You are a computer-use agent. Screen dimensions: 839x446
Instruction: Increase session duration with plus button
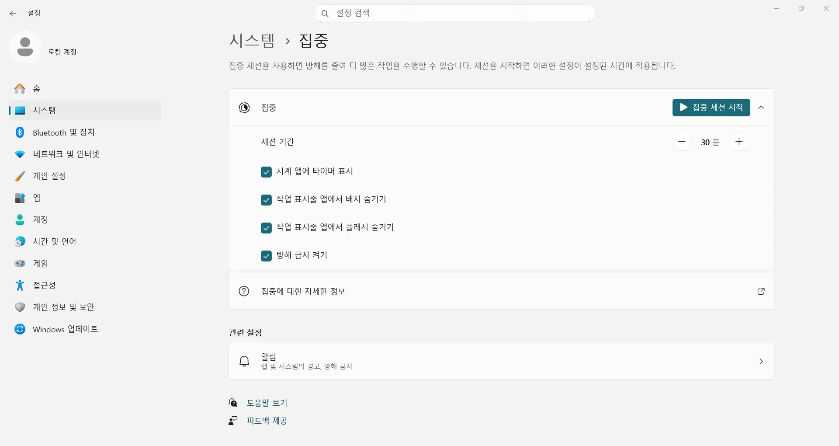(x=739, y=142)
